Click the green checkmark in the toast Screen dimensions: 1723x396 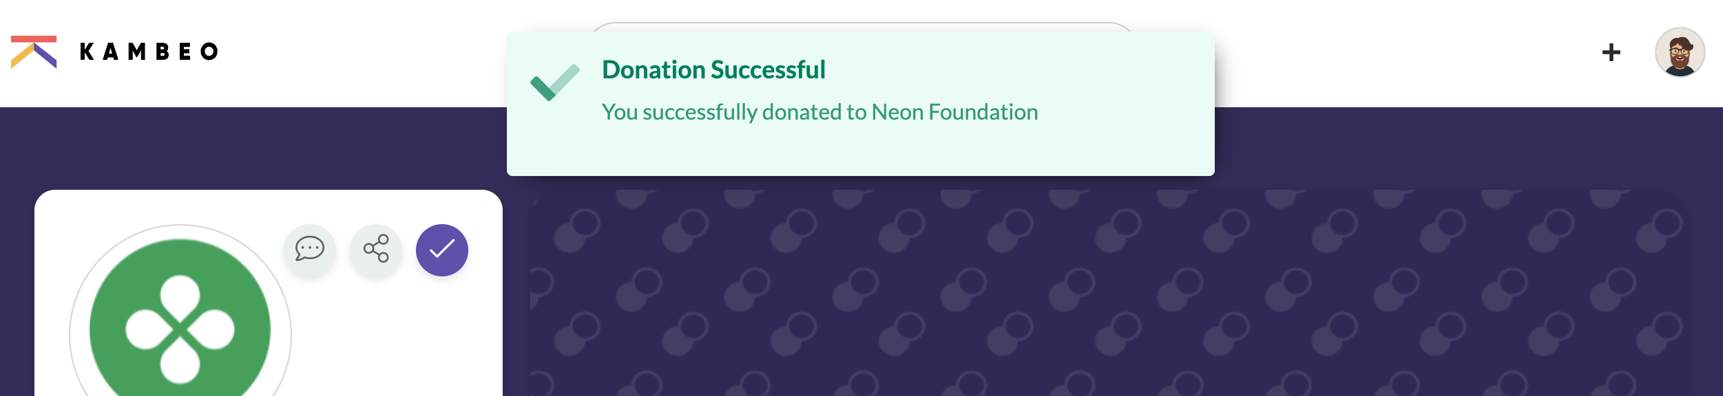[555, 82]
